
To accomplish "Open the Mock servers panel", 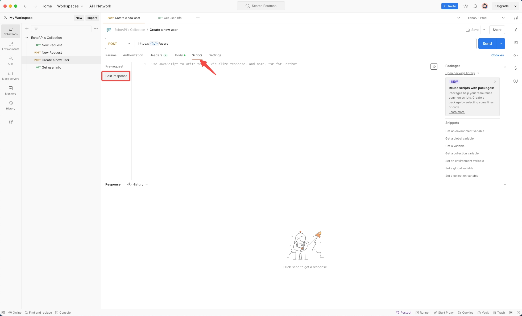I will (11, 76).
